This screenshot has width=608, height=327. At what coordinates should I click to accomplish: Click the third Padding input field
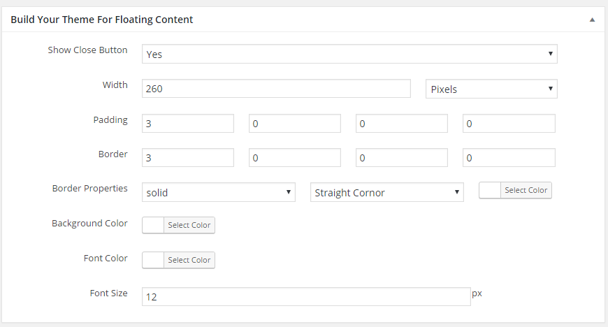[402, 124]
